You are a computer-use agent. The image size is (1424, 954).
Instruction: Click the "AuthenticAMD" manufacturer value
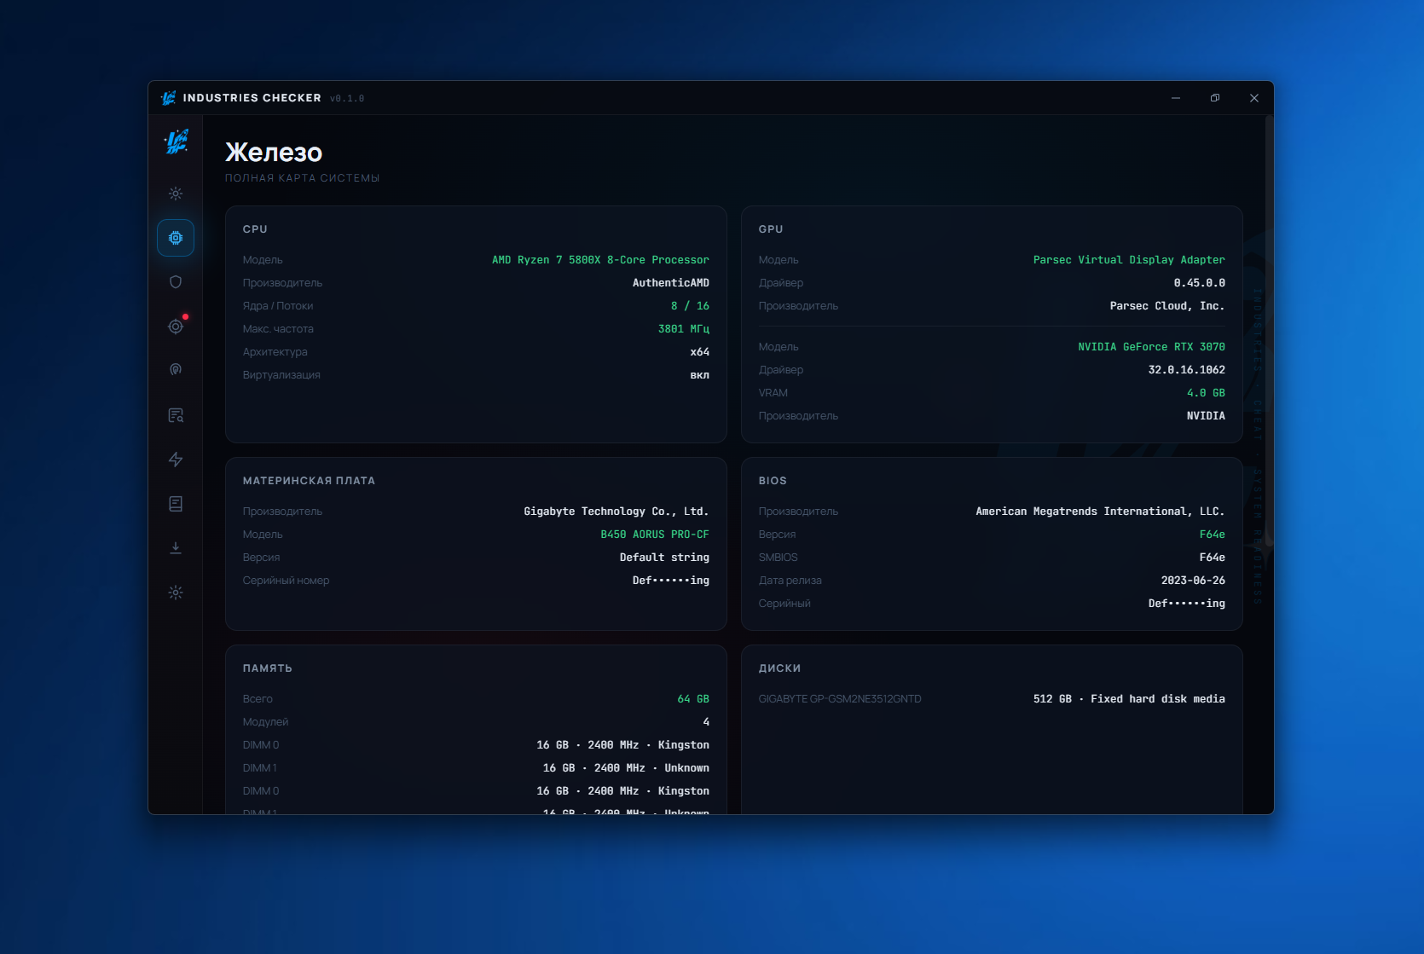click(x=671, y=283)
